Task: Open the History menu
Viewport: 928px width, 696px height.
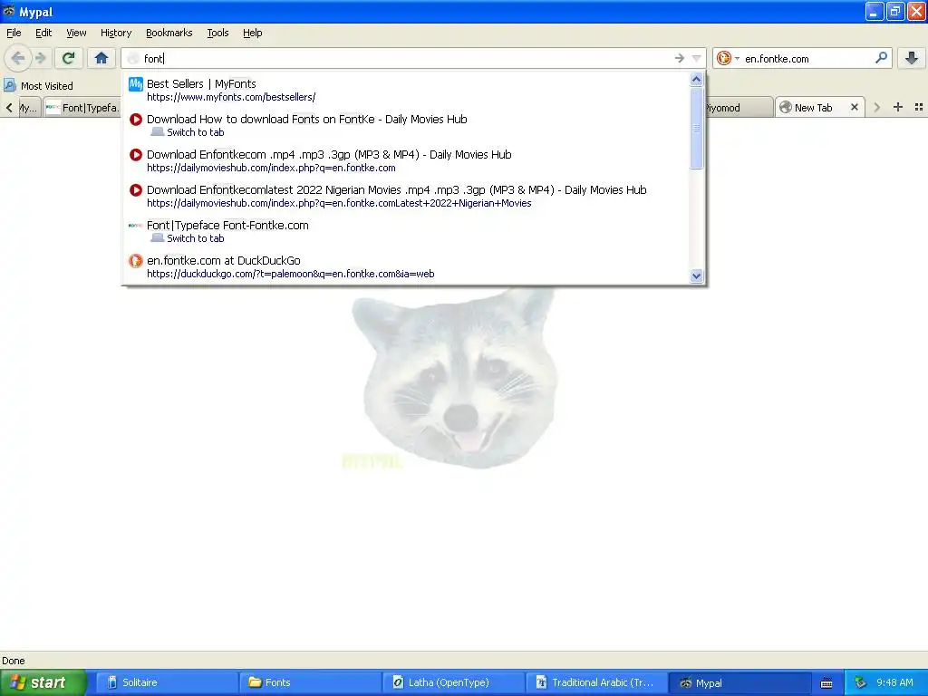Action: tap(115, 33)
